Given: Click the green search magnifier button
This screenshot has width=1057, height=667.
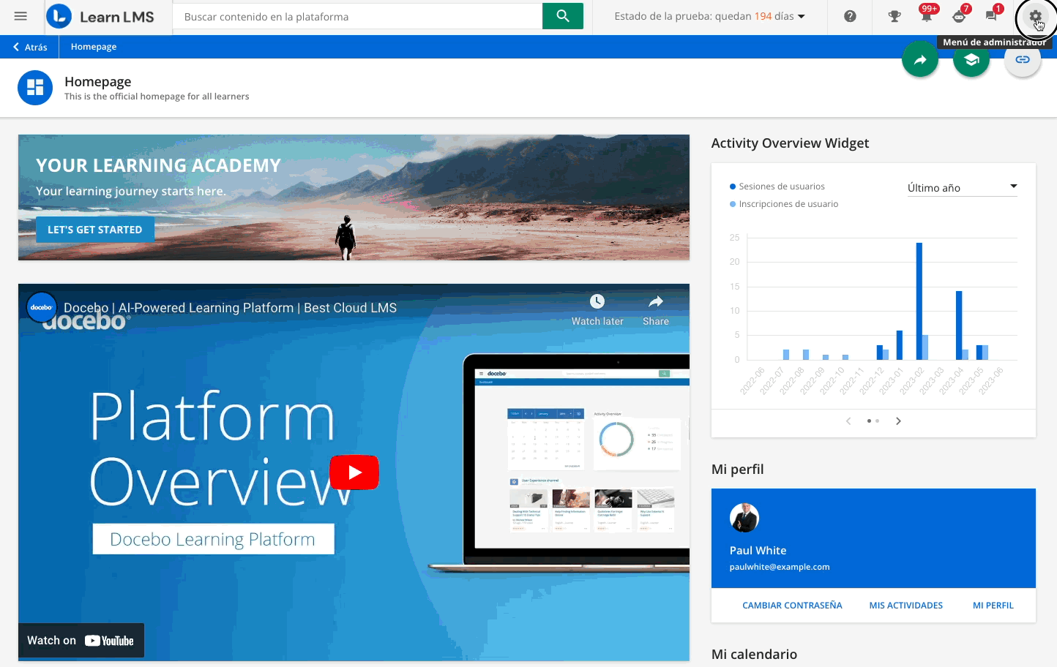Looking at the screenshot, I should [x=563, y=16].
